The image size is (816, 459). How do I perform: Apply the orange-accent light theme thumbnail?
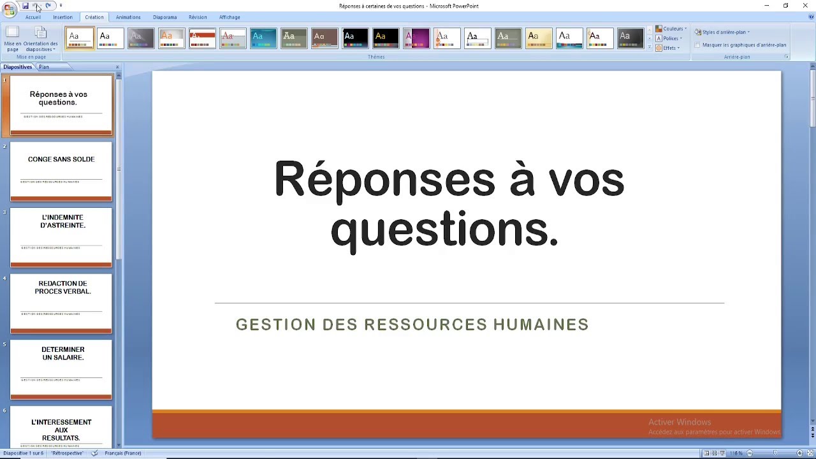171,38
